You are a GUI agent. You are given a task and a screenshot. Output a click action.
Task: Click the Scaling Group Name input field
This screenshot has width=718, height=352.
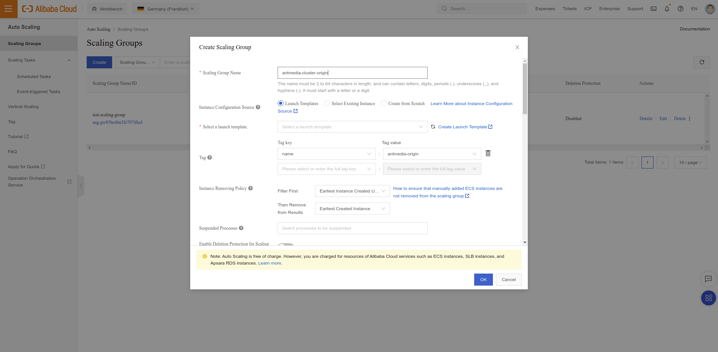click(353, 73)
